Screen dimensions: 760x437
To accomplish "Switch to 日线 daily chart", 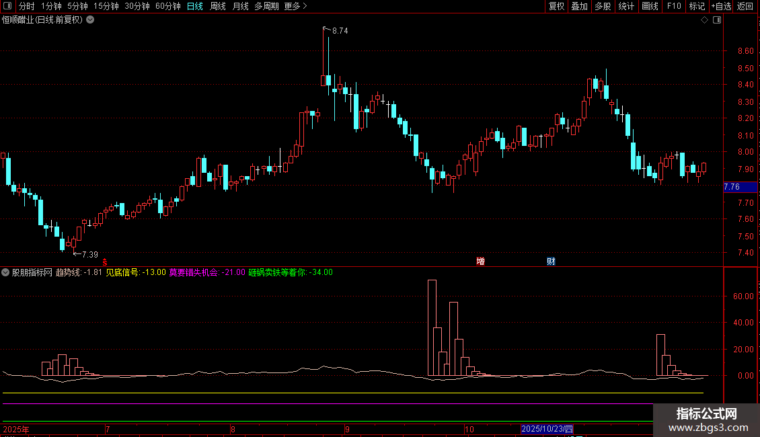I will pos(195,6).
